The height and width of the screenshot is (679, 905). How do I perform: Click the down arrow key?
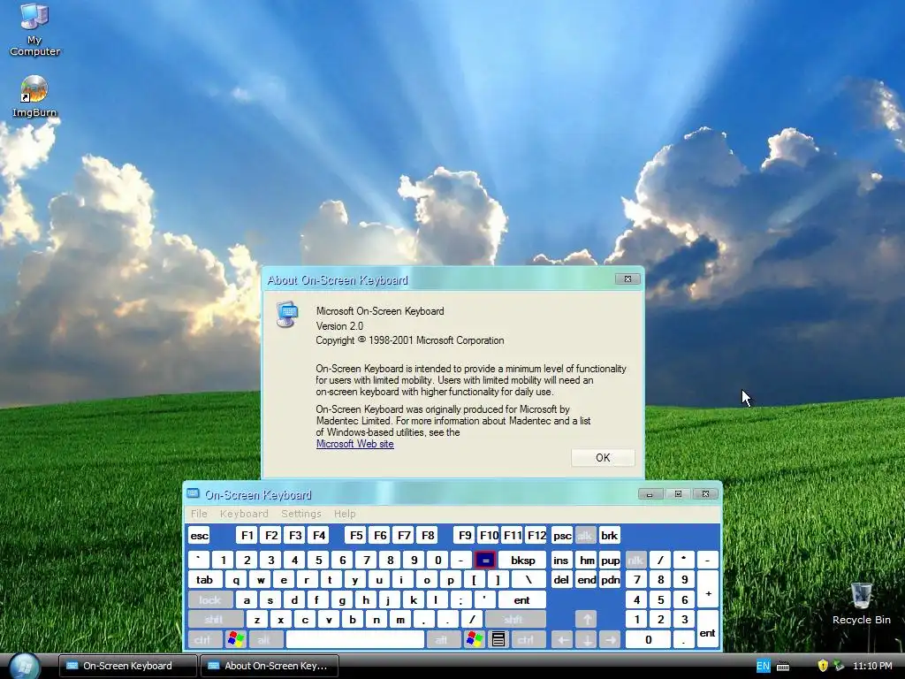click(587, 639)
